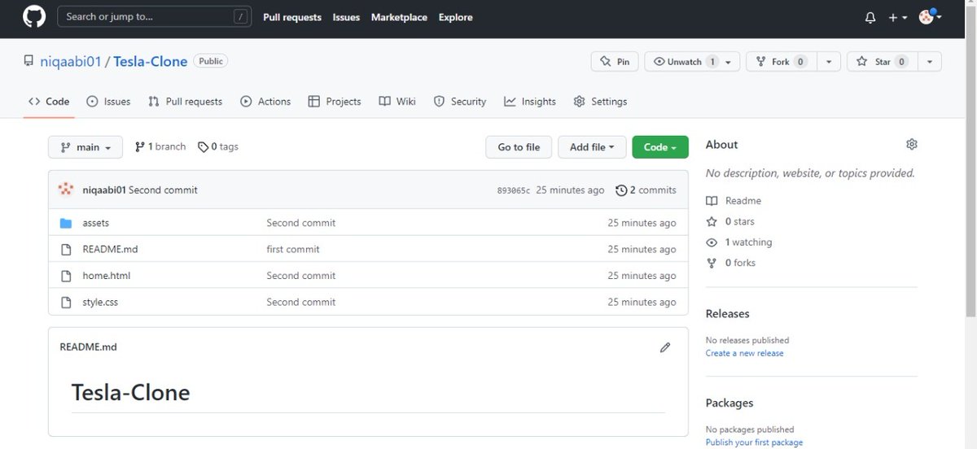Viewport: 977px width, 449px height.
Task: Pin the repository
Action: tap(615, 62)
